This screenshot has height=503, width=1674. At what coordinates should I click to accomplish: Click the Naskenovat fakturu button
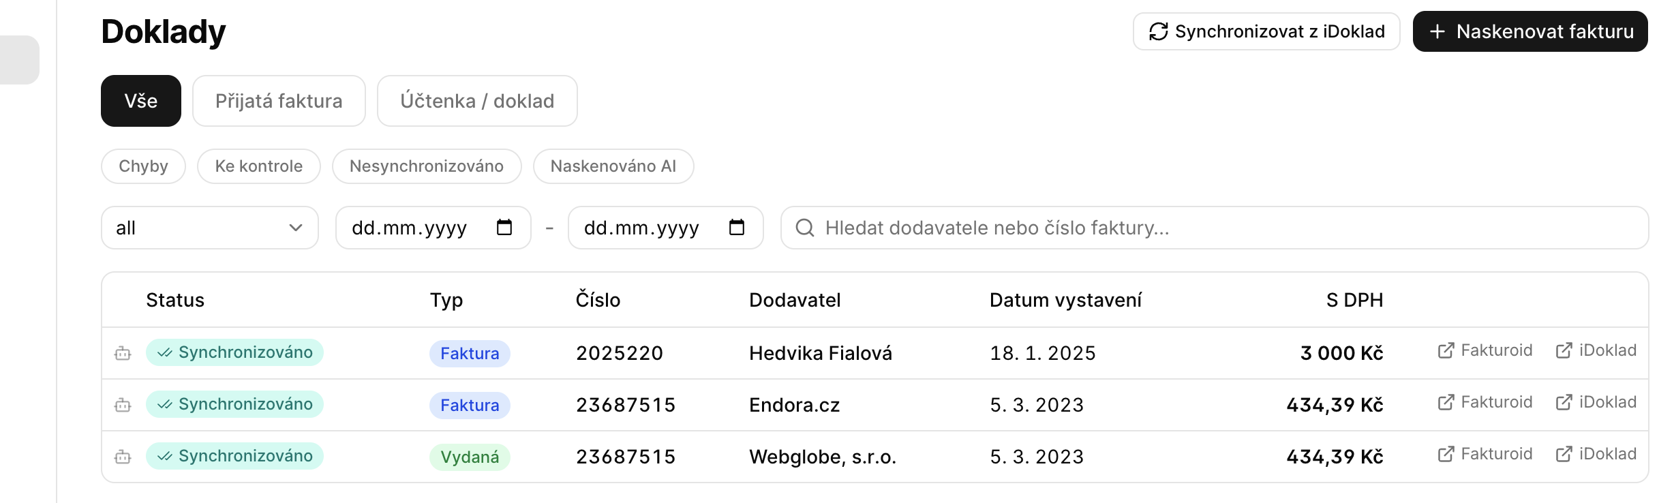(1530, 31)
